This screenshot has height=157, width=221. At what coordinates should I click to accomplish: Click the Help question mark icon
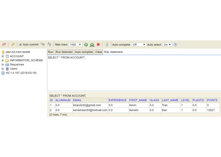coord(175,45)
